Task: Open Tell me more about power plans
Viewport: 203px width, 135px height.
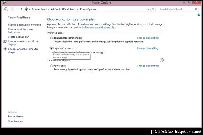Action: (x=99, y=27)
